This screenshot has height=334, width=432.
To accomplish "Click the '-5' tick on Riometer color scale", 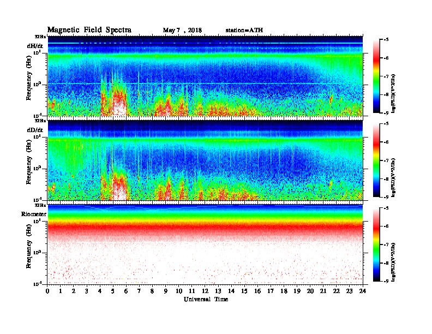I will [x=386, y=208].
